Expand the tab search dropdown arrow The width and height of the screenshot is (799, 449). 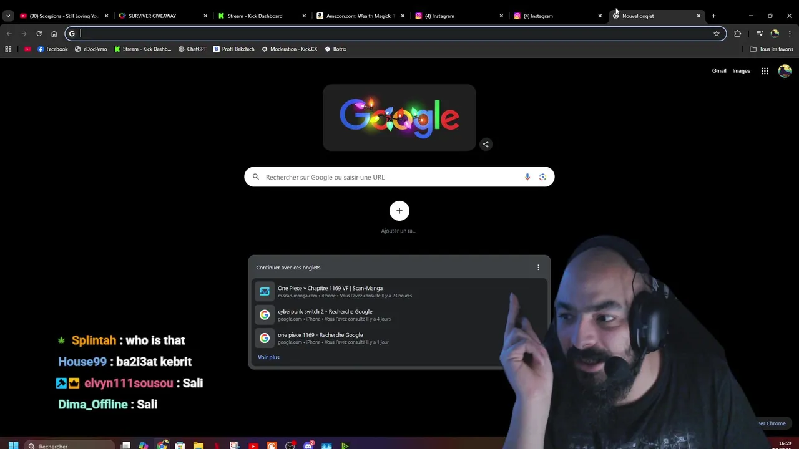[8, 16]
